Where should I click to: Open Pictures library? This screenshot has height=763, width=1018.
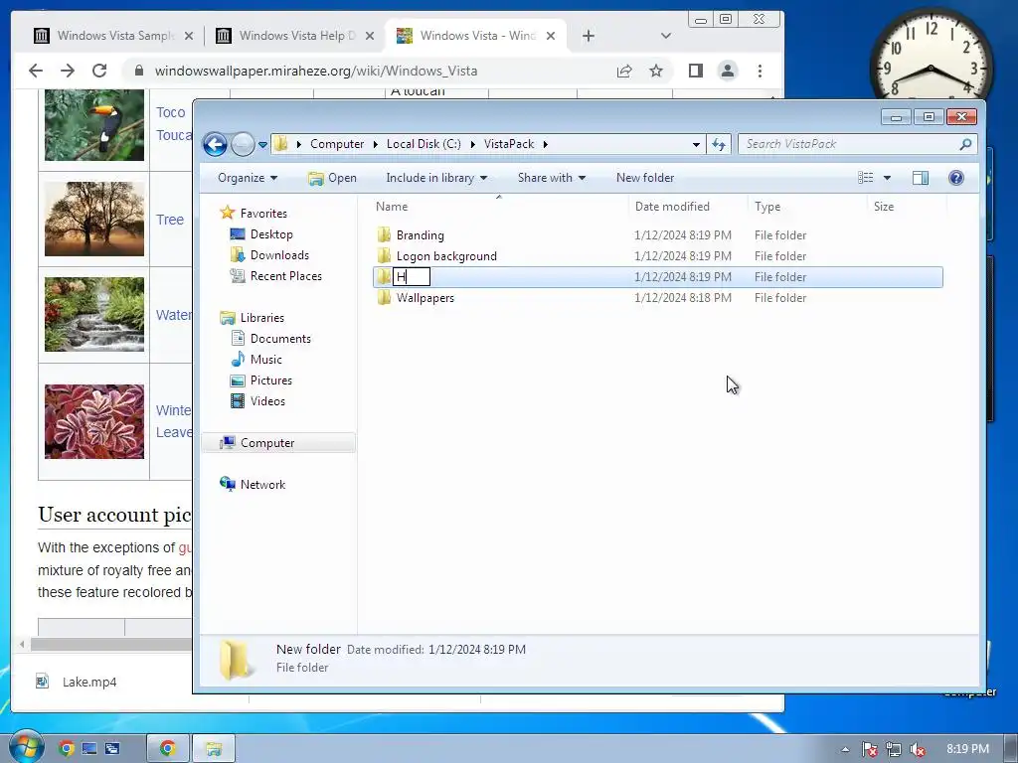click(x=270, y=381)
